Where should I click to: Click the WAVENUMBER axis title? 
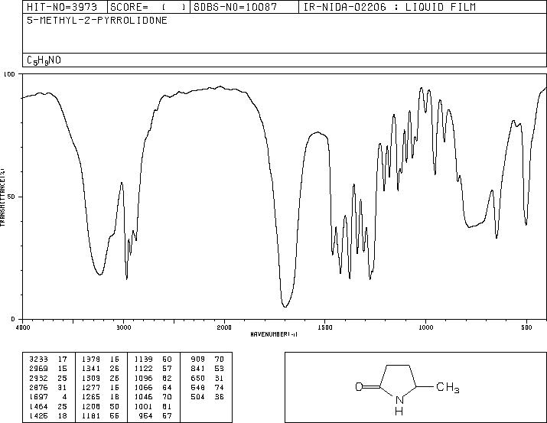pyautogui.click(x=274, y=334)
